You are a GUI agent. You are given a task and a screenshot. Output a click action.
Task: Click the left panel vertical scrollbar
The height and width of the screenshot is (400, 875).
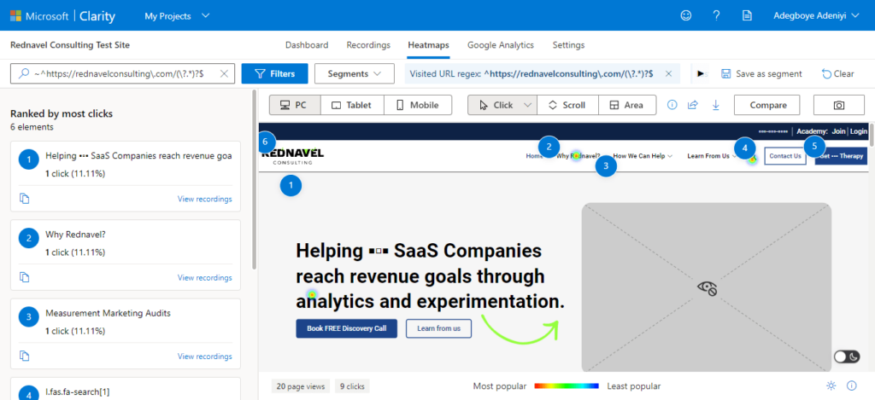point(255,180)
